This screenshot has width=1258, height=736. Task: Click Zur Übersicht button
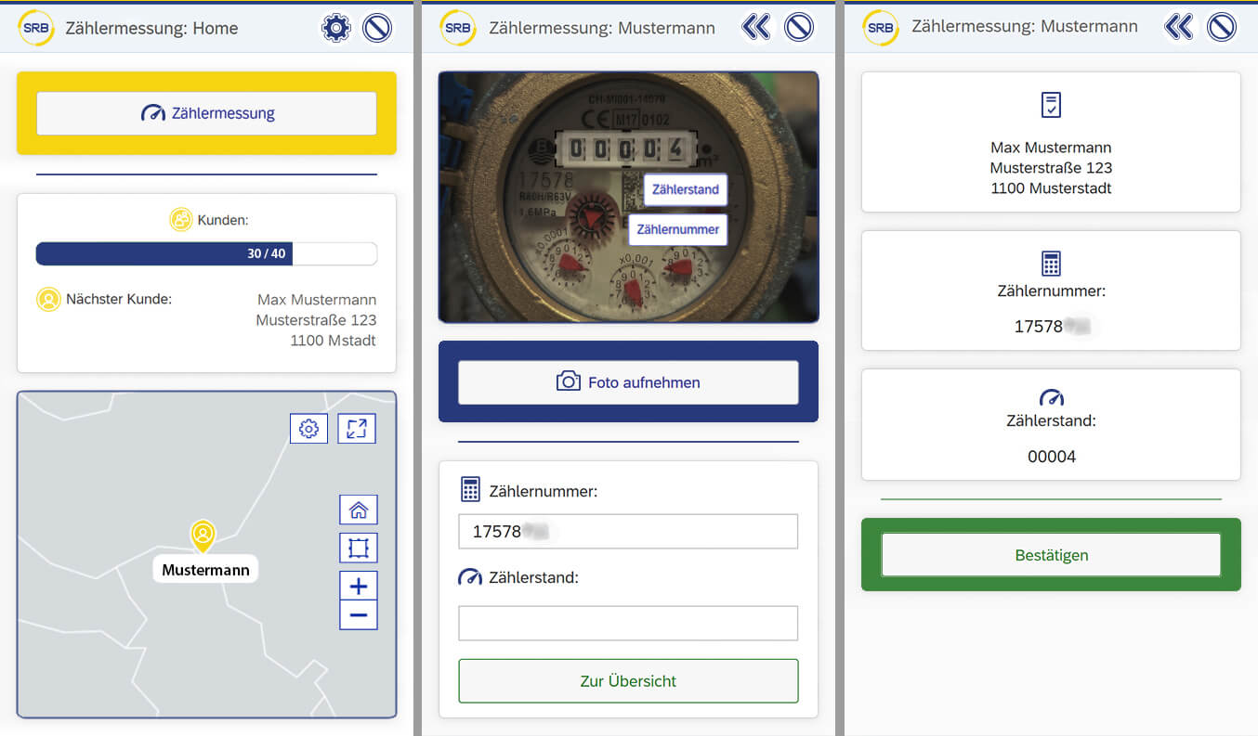pos(628,681)
